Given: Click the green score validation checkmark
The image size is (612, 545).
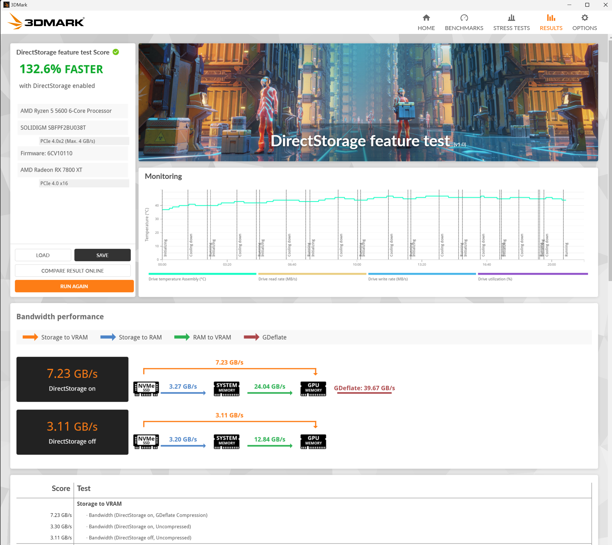Looking at the screenshot, I should click(116, 52).
